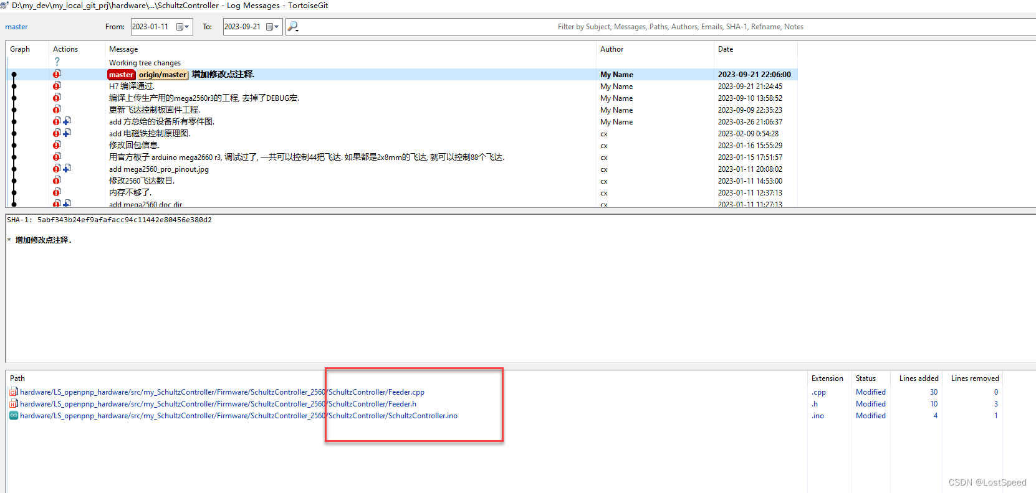
Task: Click date cell 2023-09-10 13:58:52
Action: click(x=750, y=98)
